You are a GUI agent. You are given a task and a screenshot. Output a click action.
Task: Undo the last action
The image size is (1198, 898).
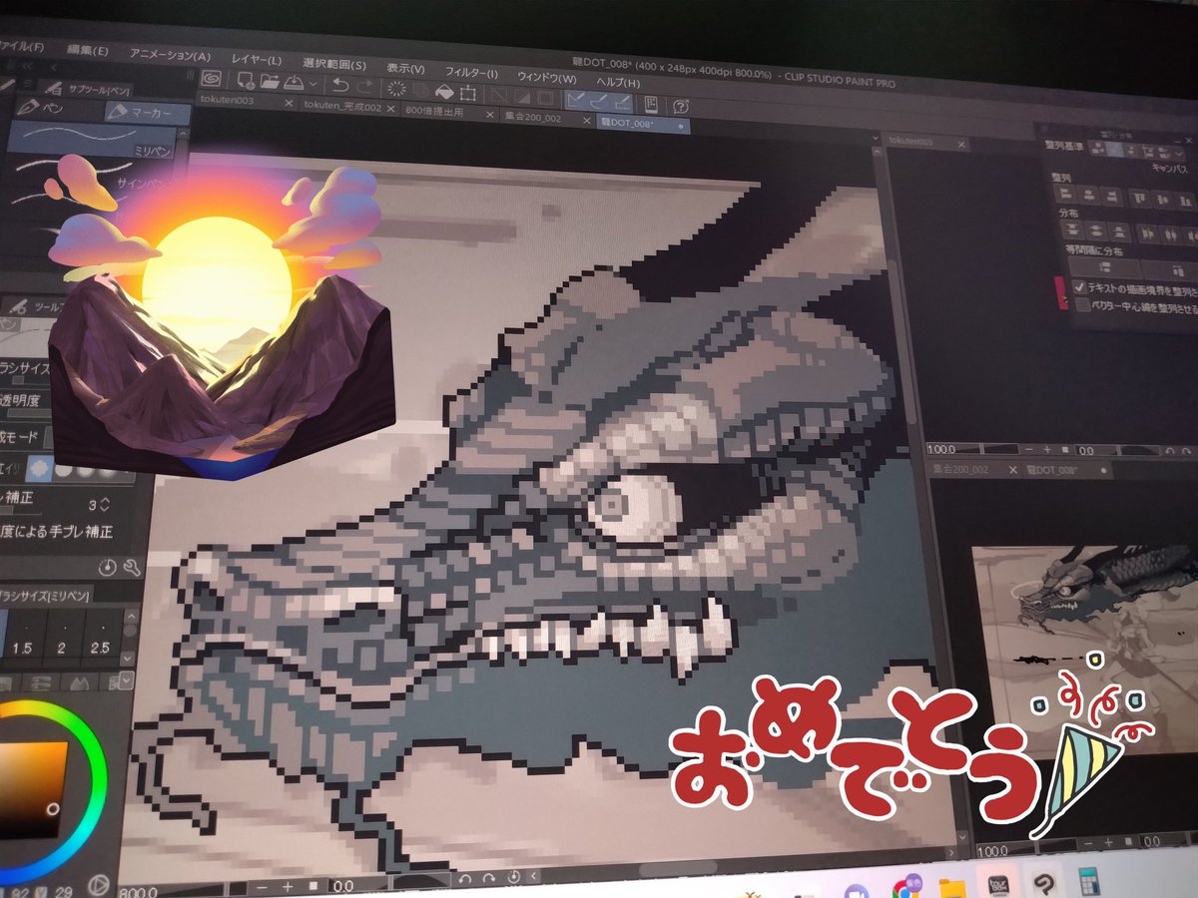[340, 86]
